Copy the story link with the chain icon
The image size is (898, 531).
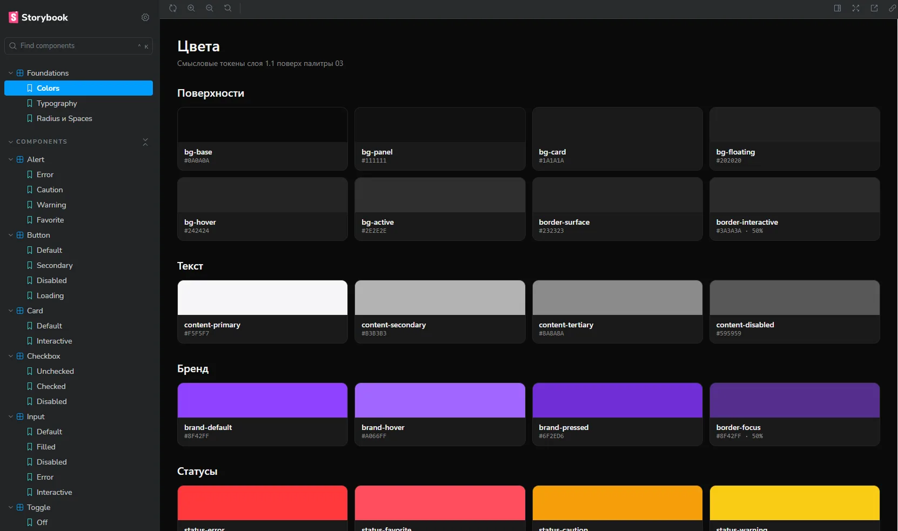coord(892,8)
